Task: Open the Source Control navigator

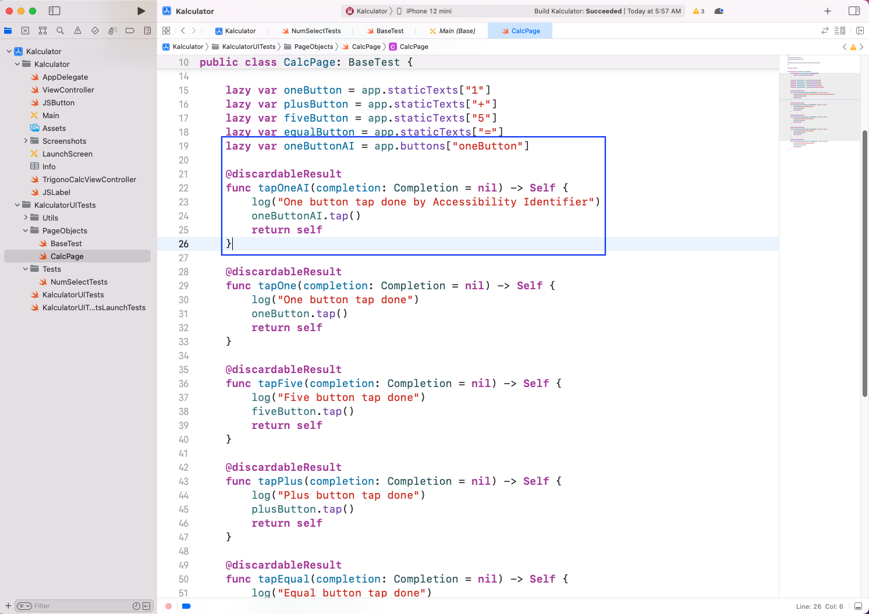Action: 25,31
